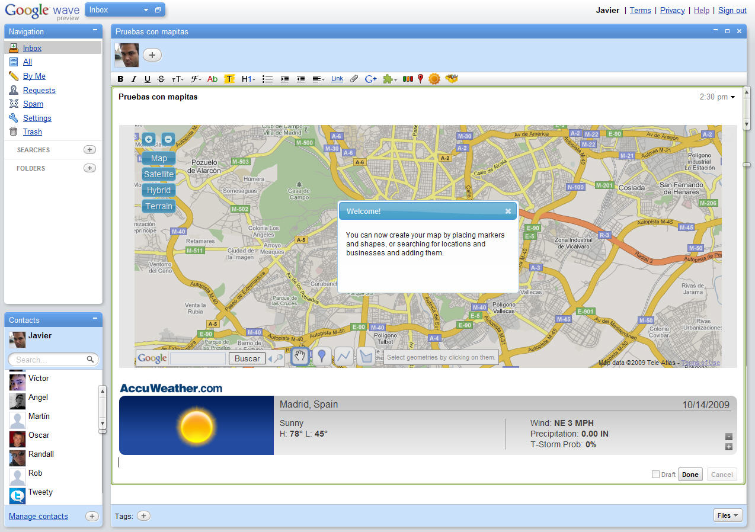This screenshot has height=532, width=755.
Task: Choose the draw line tool on map
Action: coord(344,356)
